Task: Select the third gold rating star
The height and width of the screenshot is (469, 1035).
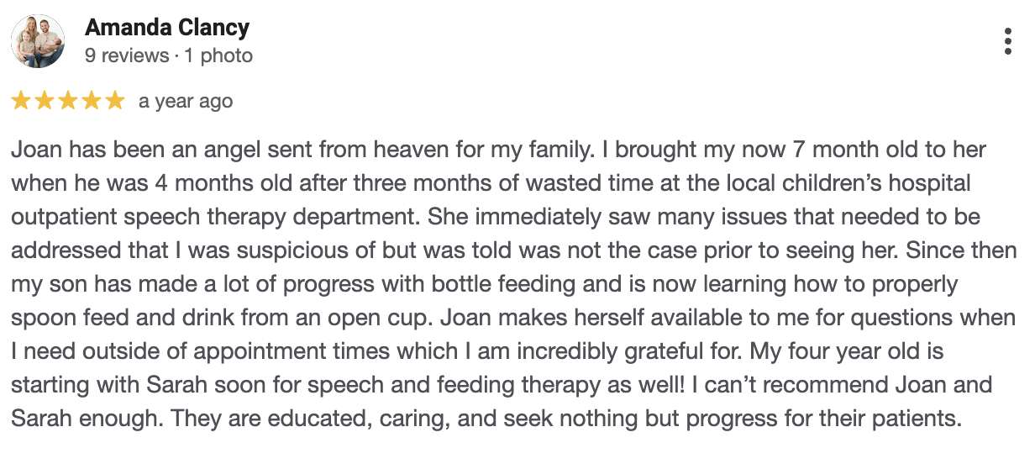Action: 68,101
